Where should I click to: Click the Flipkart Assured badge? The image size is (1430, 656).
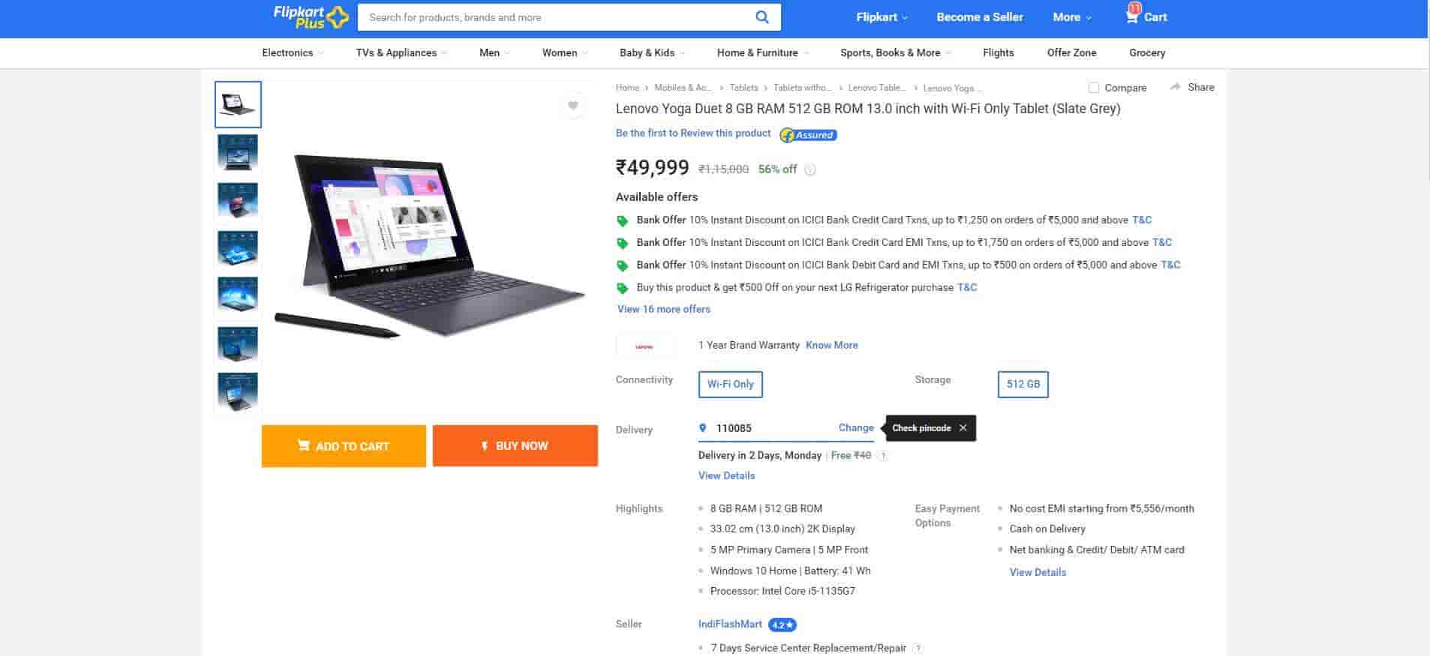click(x=808, y=135)
